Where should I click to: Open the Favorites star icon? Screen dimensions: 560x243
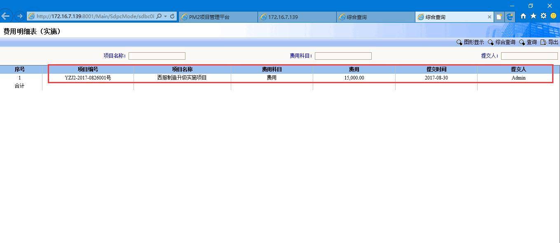coord(533,16)
